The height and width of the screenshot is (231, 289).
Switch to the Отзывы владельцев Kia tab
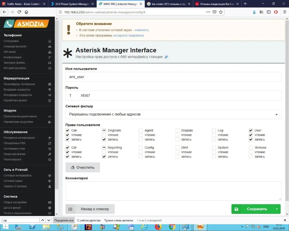(x=217, y=4)
